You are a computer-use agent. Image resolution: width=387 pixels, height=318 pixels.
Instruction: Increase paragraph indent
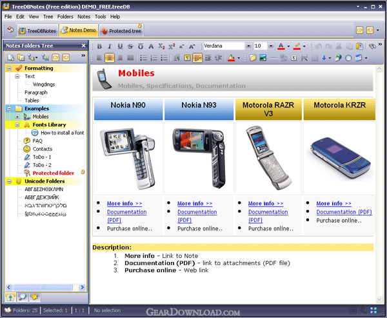(x=208, y=58)
